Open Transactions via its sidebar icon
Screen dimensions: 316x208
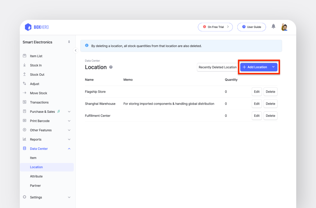tap(25, 102)
